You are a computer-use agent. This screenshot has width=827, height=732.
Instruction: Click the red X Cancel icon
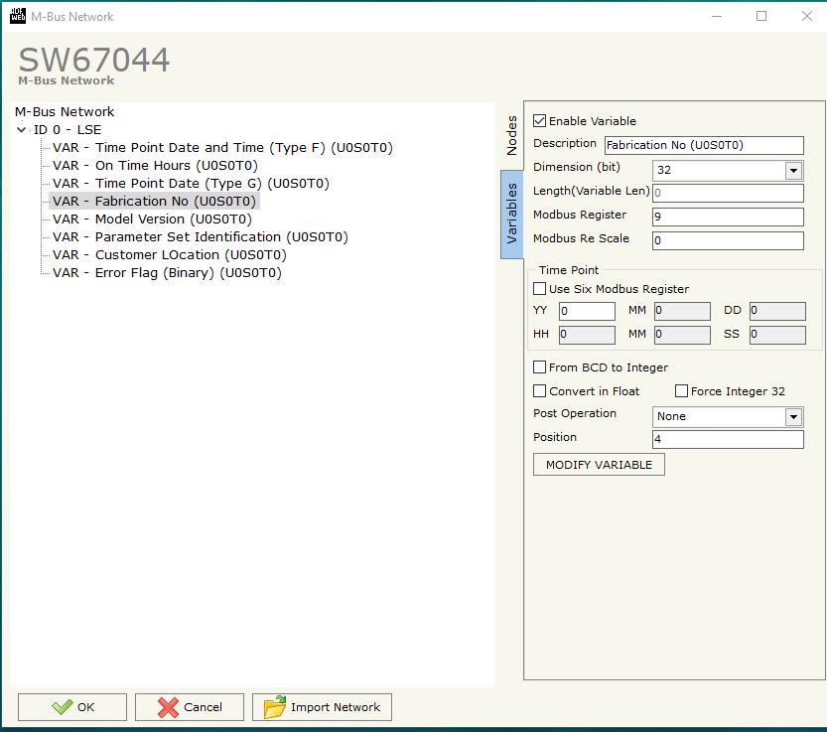pos(168,707)
